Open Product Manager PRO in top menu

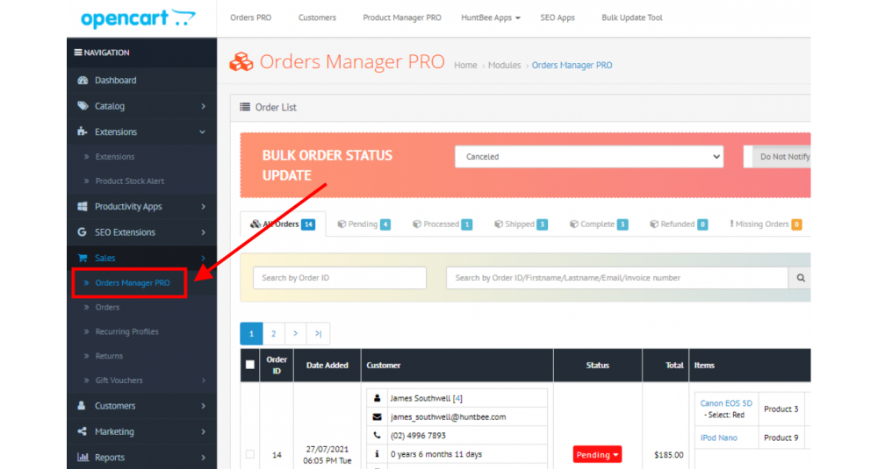coord(402,18)
